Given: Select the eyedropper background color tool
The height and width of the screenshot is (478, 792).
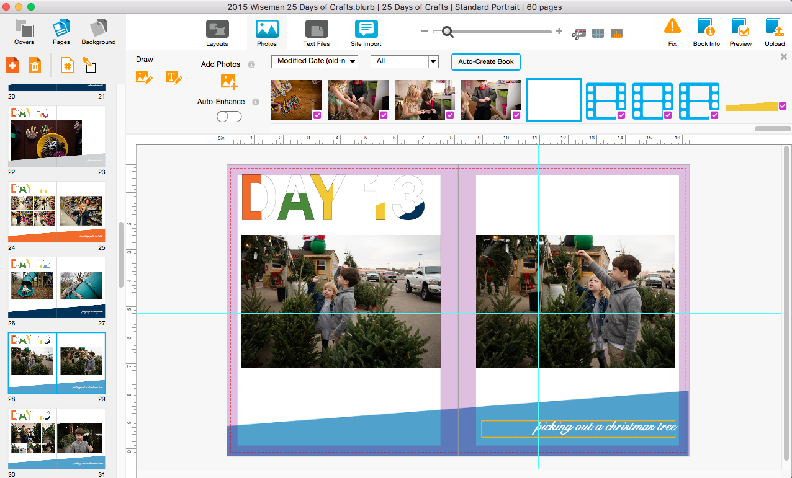Looking at the screenshot, I should 89,64.
